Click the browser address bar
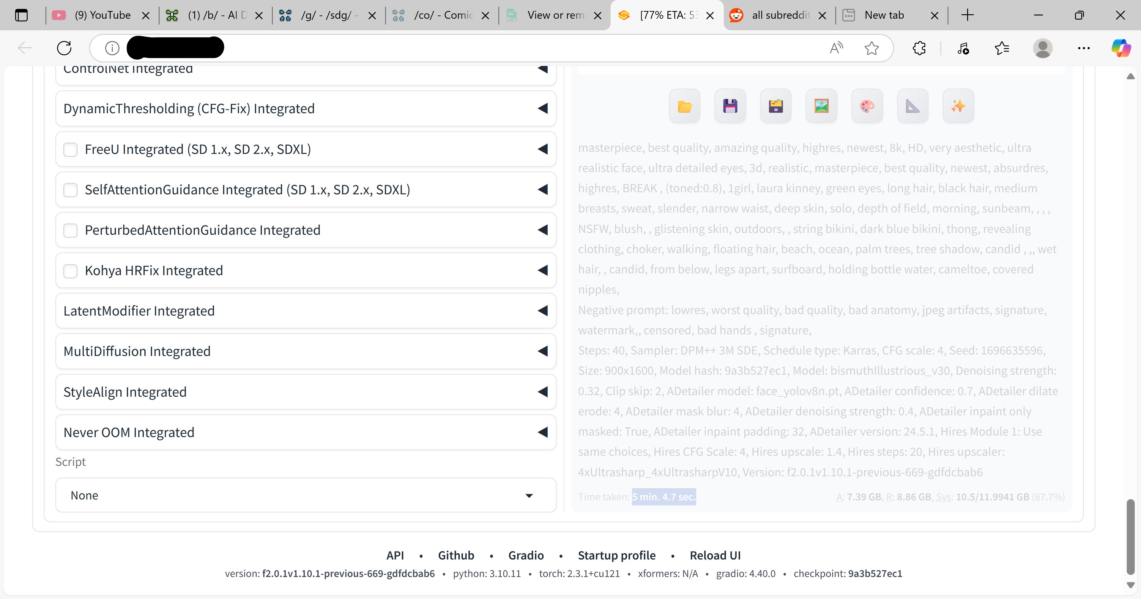The height and width of the screenshot is (599, 1141). 492,48
